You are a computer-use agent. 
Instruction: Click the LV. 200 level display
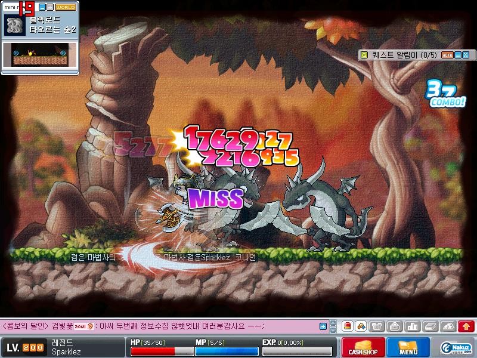pos(25,347)
